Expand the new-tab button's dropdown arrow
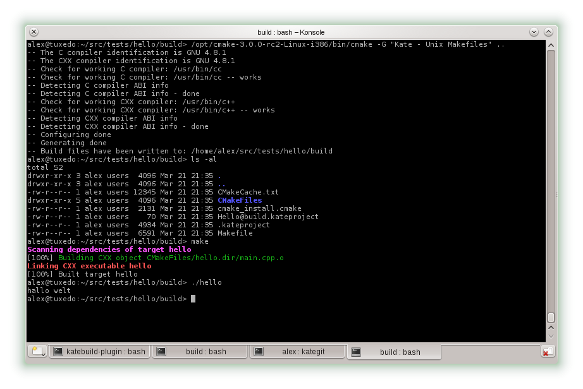 click(x=44, y=354)
